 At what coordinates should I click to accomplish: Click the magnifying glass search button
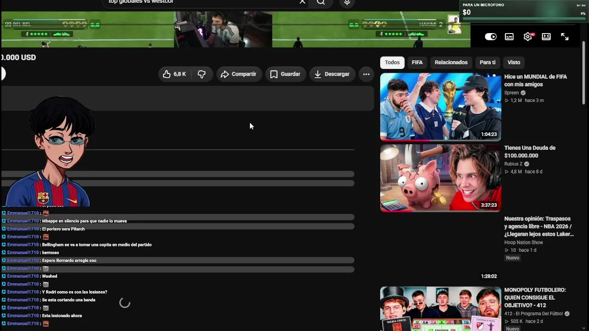321,2
